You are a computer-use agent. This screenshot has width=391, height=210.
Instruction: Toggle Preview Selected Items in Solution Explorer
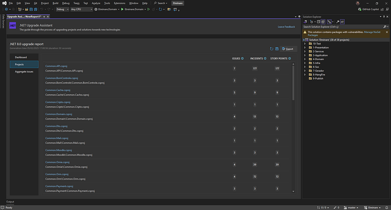point(342,22)
